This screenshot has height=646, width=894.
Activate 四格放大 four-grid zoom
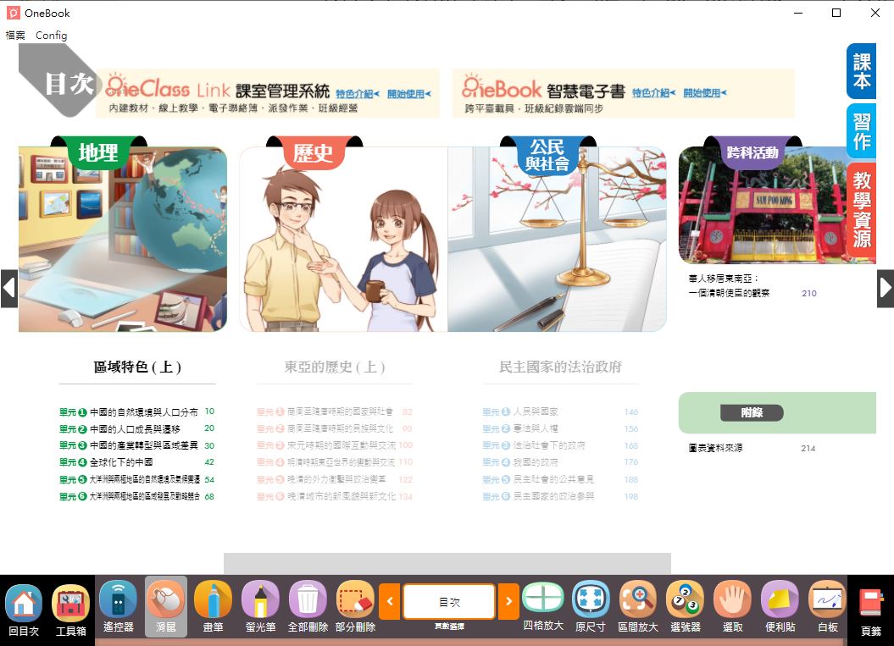click(x=543, y=606)
